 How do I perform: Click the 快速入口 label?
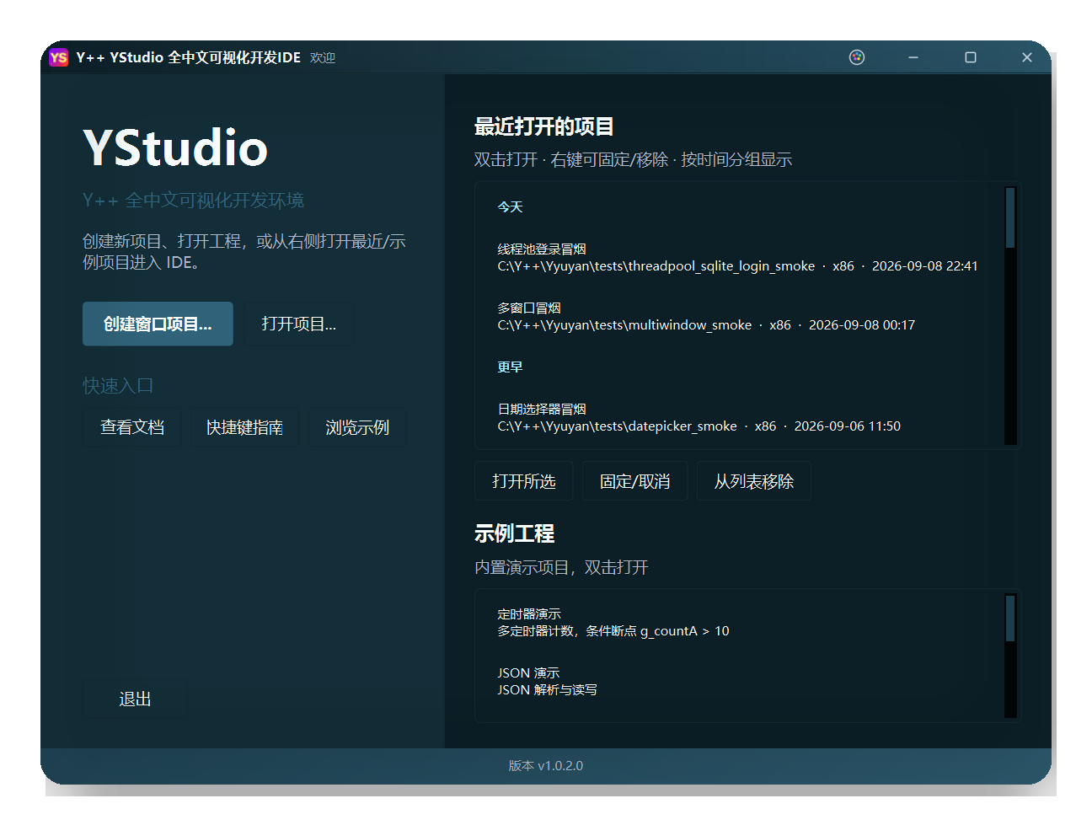click(x=118, y=386)
